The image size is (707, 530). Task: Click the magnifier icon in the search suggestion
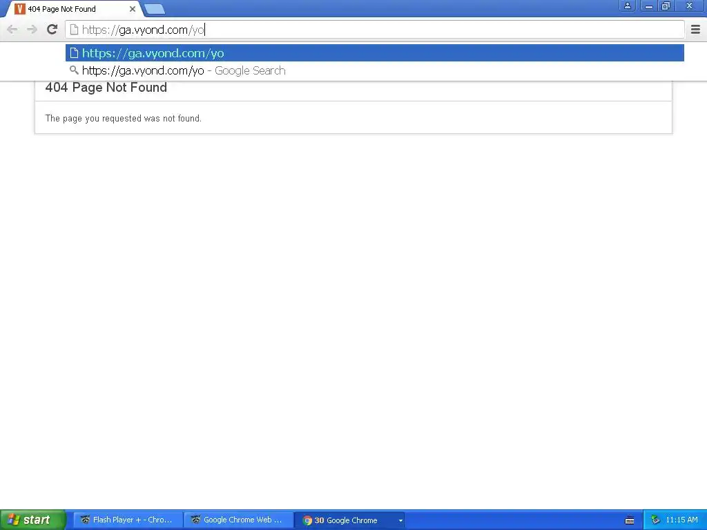click(74, 70)
